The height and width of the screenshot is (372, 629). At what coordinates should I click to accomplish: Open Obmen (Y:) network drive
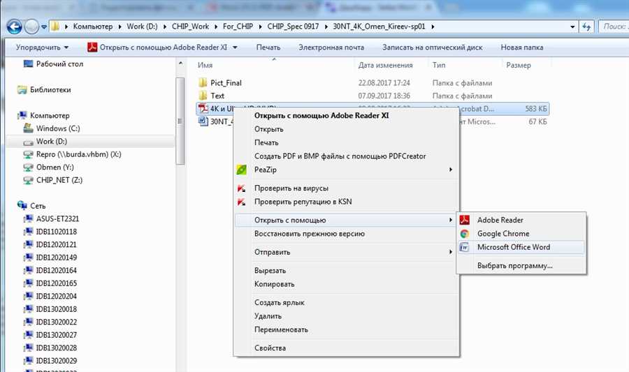point(55,167)
